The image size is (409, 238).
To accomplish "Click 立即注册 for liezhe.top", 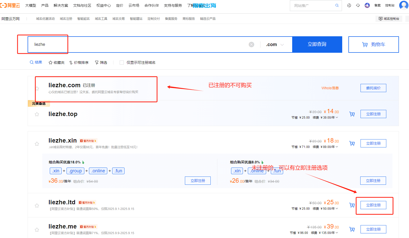I will tap(373, 114).
